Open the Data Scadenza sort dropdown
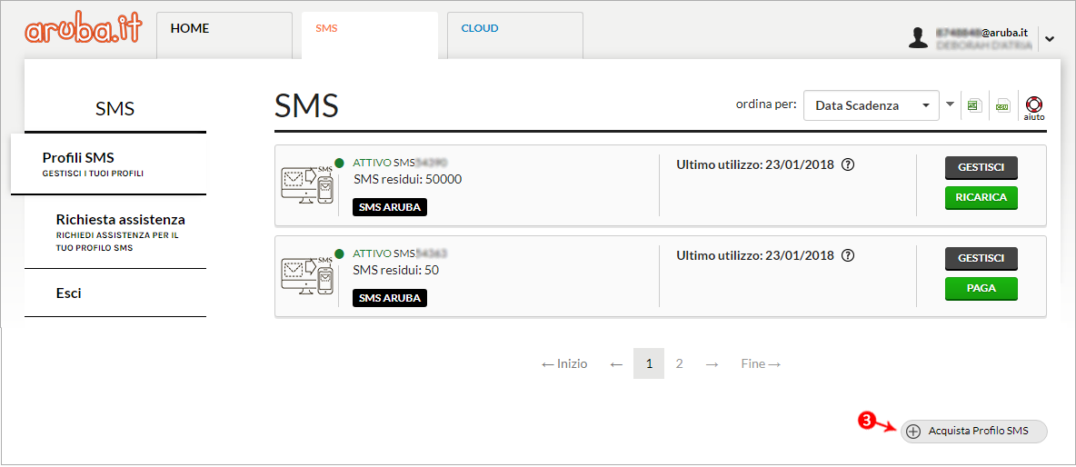The image size is (1076, 467). 871,105
